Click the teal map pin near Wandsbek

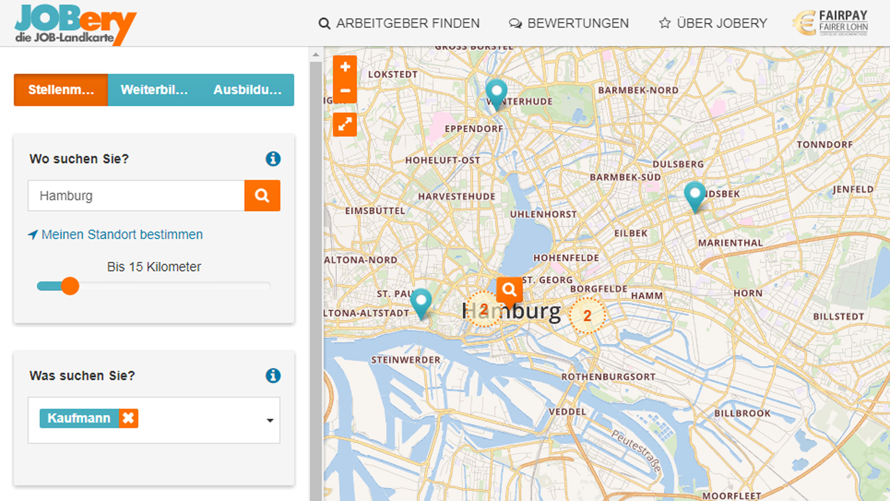point(694,193)
